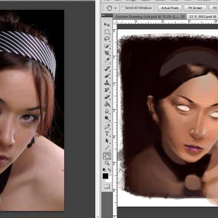This screenshot has width=218, height=218.
Task: Click the Fit Screen button
Action: point(195,8)
